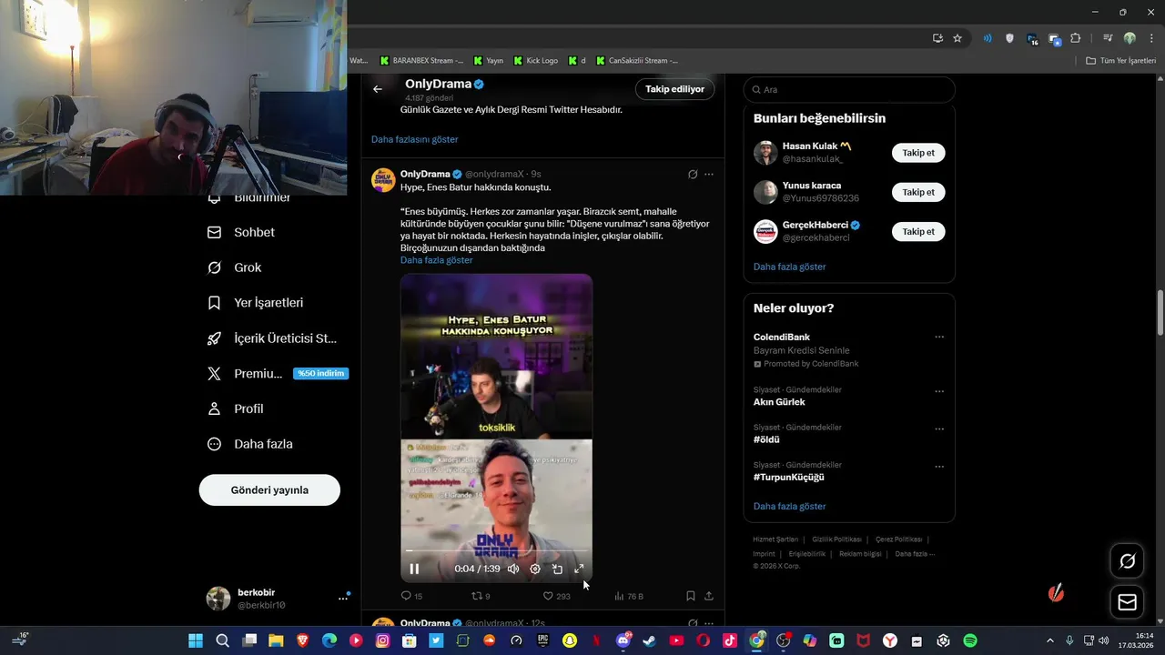
Task: Open video playback speed loop icon
Action: (557, 569)
